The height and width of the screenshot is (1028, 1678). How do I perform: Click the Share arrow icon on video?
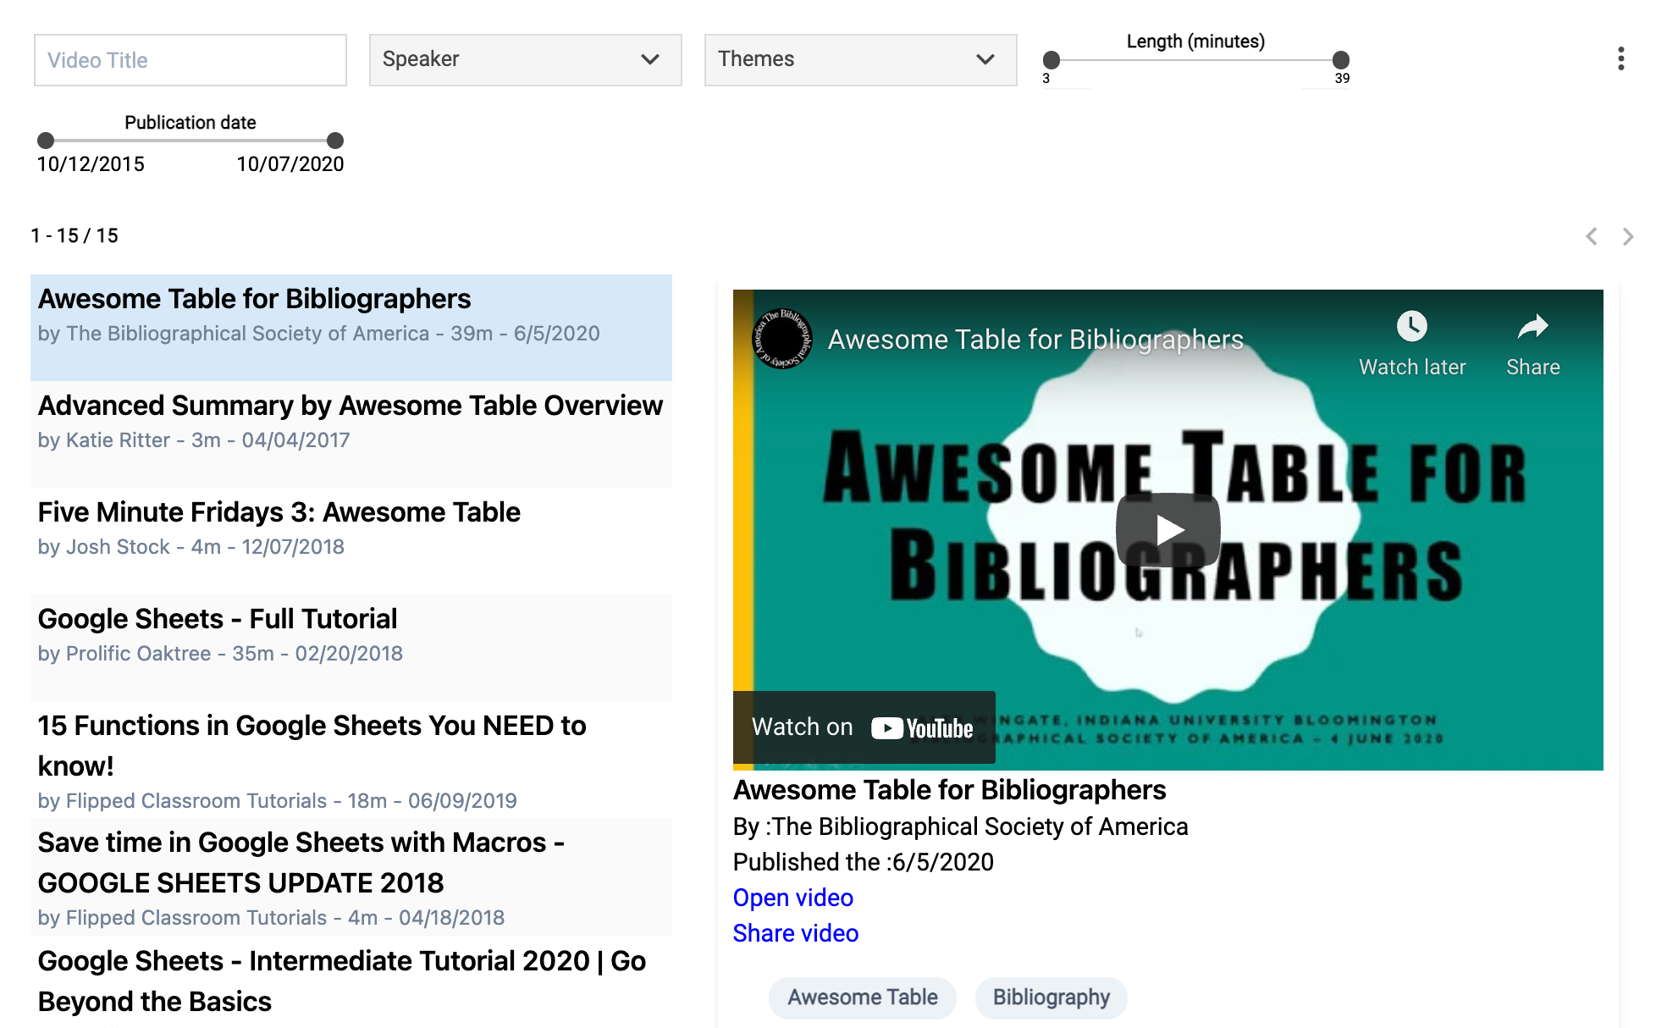point(1532,326)
